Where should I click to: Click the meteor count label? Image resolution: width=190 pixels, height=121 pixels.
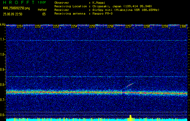pos(42,10)
